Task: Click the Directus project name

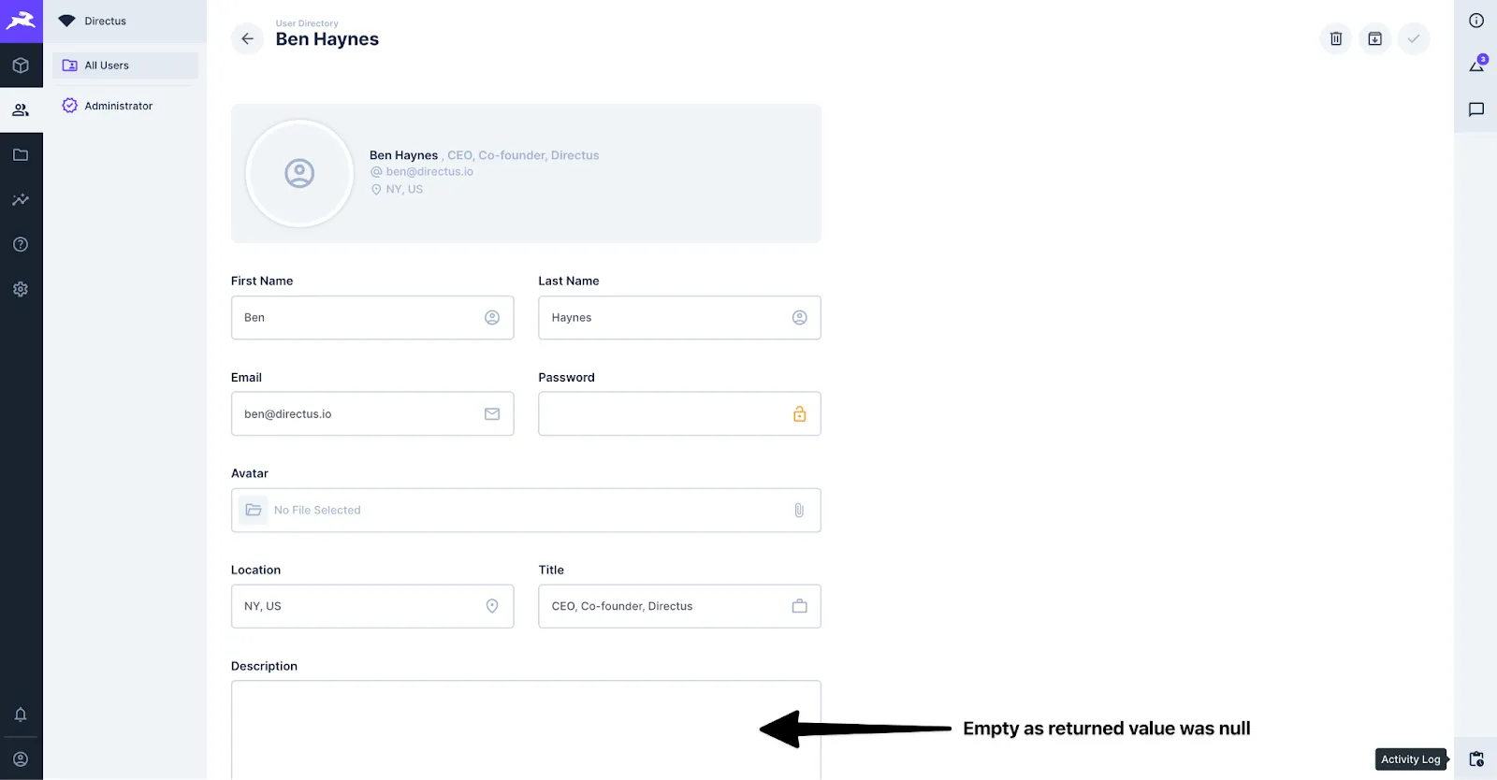Action: point(105,20)
